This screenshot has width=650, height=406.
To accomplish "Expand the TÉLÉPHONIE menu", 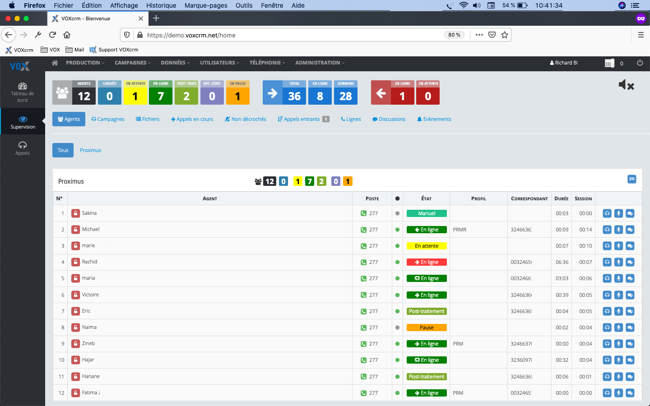I will (267, 63).
